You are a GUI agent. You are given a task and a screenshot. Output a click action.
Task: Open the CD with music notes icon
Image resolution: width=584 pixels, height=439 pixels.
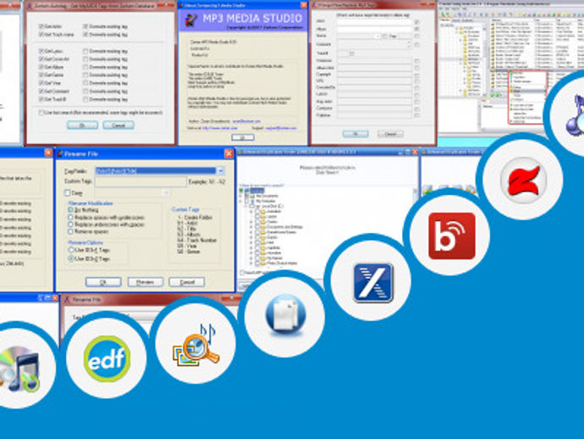click(19, 368)
